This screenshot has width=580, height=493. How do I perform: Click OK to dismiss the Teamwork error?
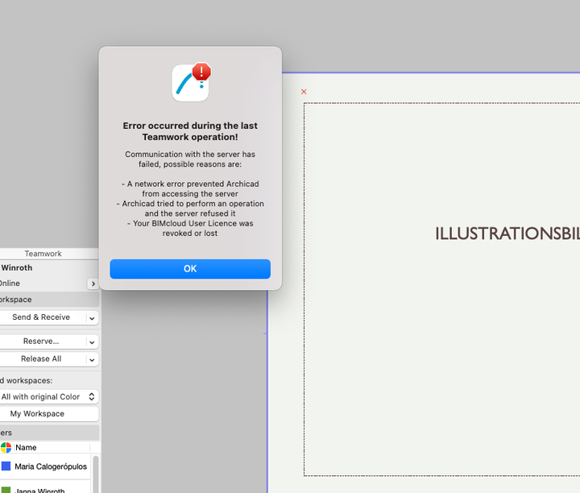[x=190, y=269]
